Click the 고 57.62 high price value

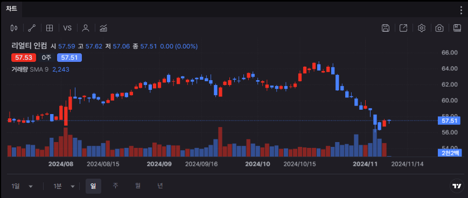click(90, 46)
